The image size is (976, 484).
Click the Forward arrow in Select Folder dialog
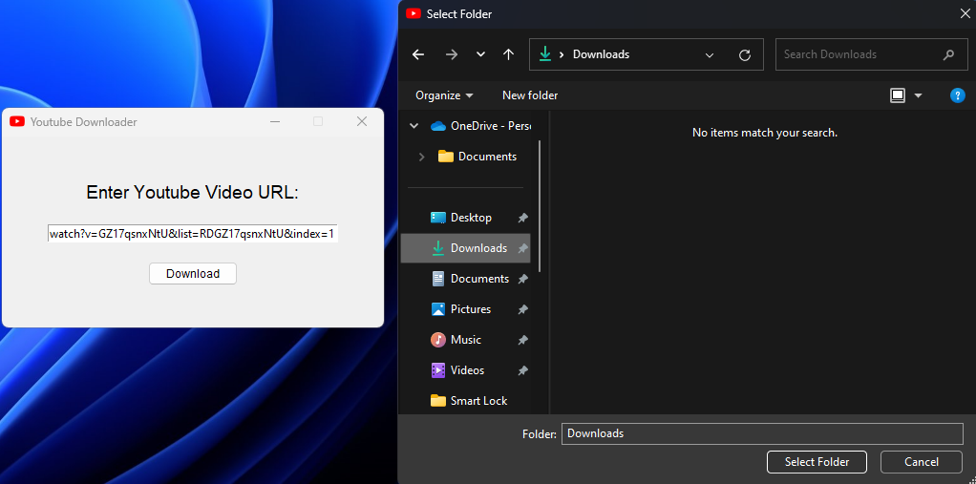click(452, 54)
